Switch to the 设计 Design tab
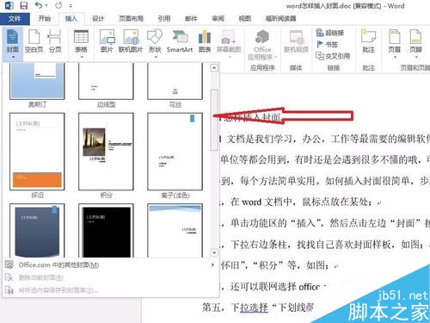The height and width of the screenshot is (323, 430). (98, 19)
